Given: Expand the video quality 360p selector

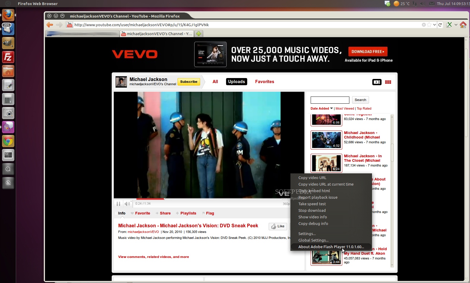Looking at the screenshot, I should pos(286,204).
